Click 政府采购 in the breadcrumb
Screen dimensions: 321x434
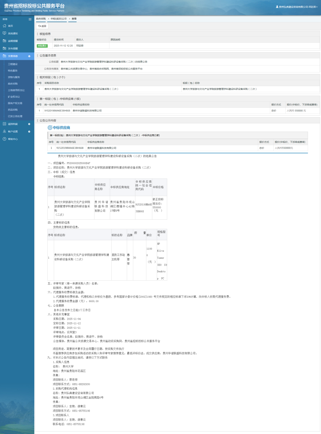(x=41, y=19)
